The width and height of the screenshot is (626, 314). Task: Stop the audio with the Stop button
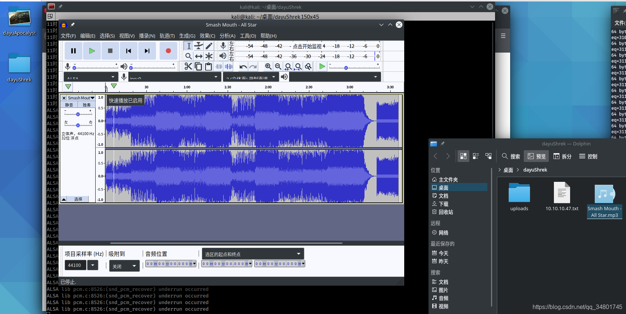[110, 51]
